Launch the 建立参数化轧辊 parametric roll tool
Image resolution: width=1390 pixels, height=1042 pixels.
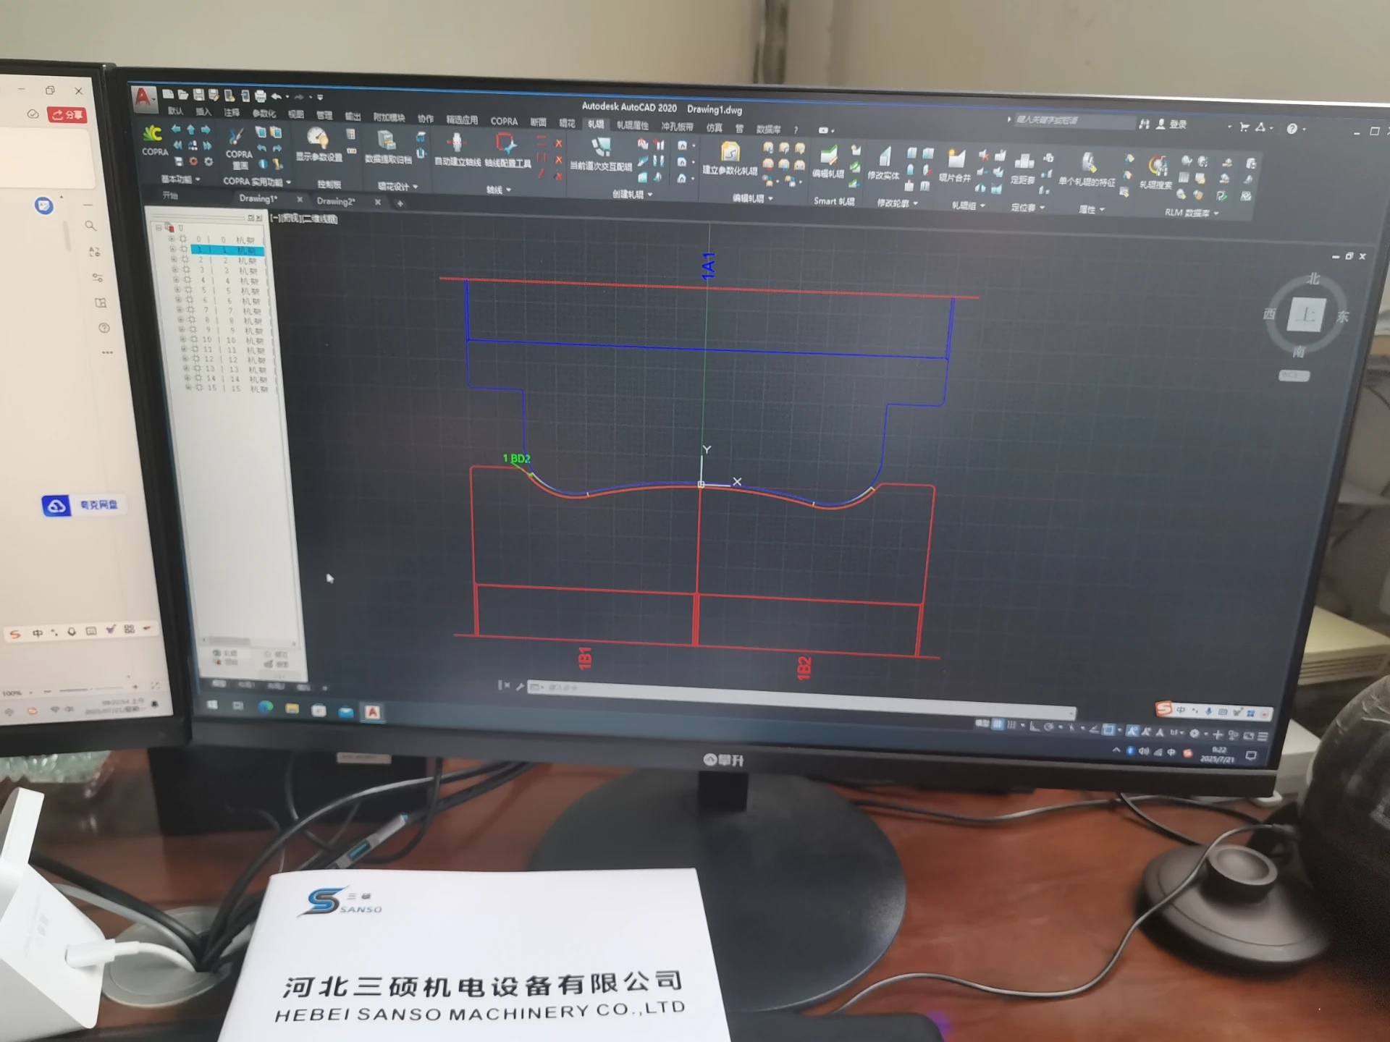[x=729, y=152]
